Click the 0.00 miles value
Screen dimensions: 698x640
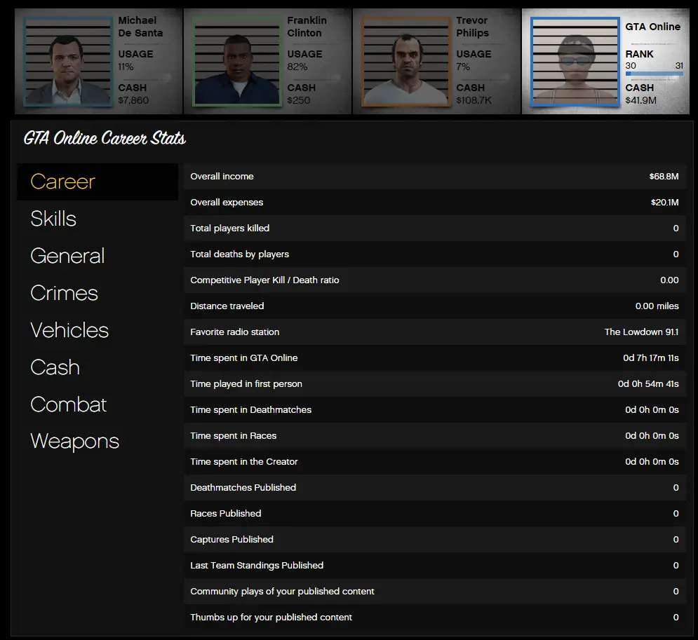[657, 306]
